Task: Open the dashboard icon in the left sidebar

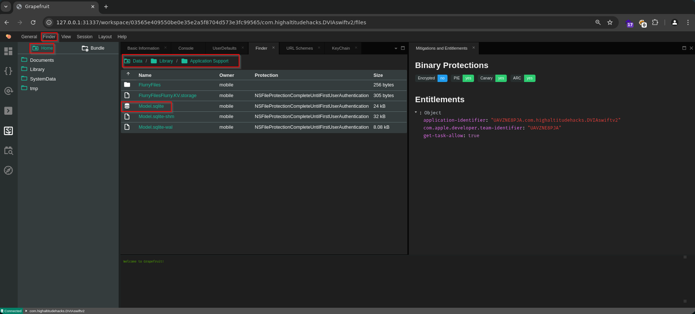Action: pos(8,51)
